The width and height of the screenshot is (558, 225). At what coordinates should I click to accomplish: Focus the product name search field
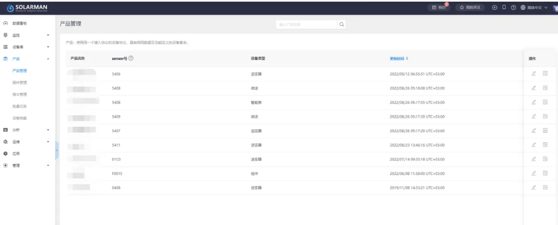[306, 25]
